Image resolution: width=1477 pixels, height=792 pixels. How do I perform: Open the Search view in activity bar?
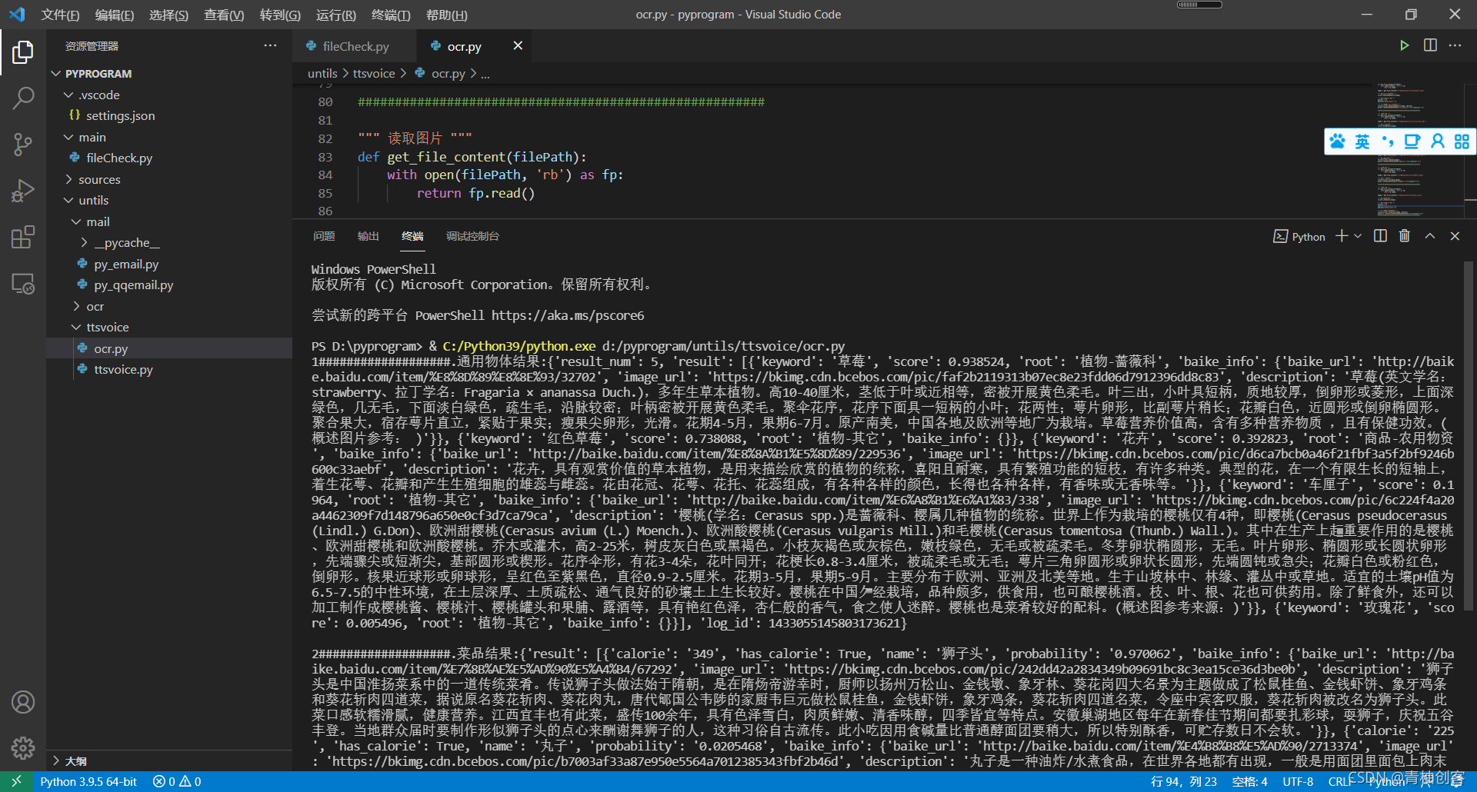pos(23,98)
